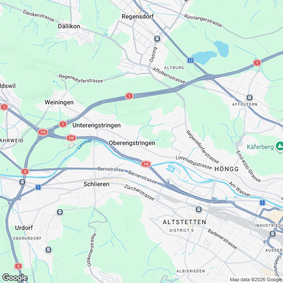This screenshot has height=283, width=283.
Task: Click the Oberengstringen town label
Action: [132, 143]
